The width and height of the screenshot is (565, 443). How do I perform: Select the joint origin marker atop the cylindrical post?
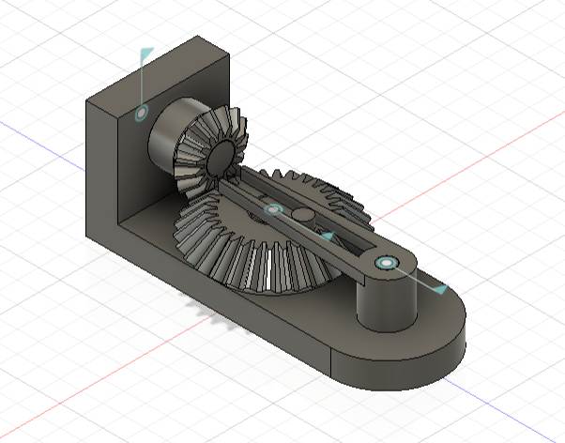pyautogui.click(x=386, y=263)
